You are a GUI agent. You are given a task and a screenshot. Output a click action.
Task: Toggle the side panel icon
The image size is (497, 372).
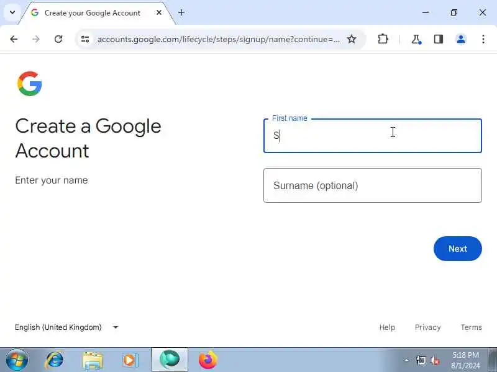coord(439,39)
